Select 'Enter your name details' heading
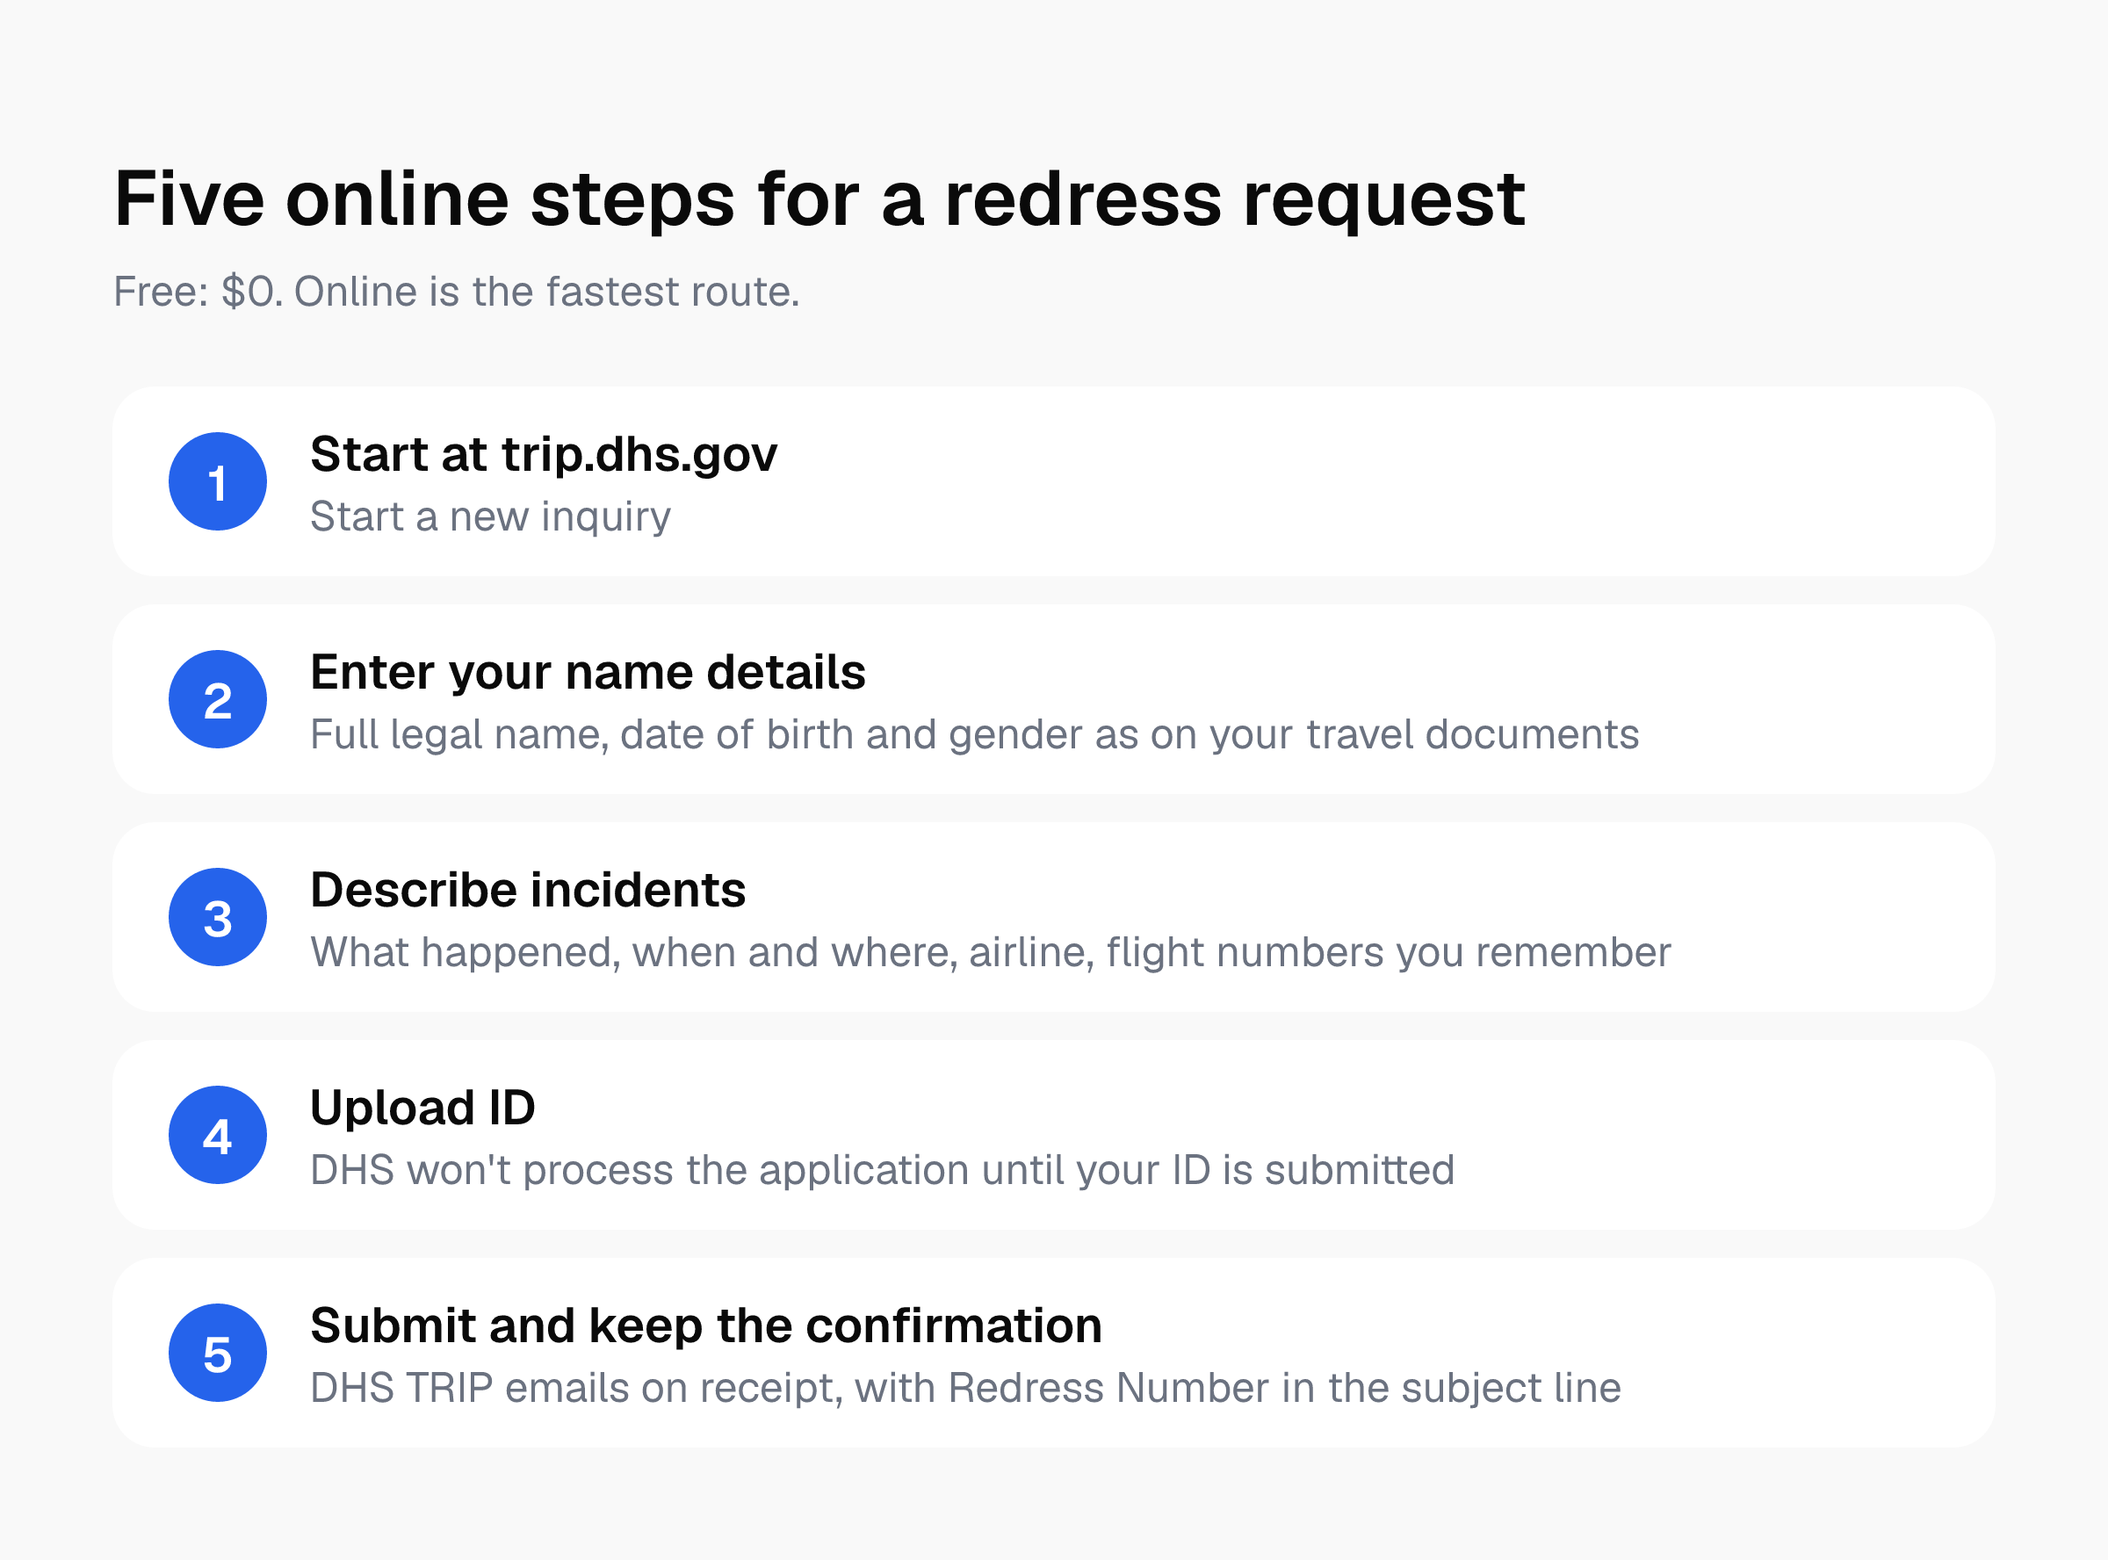Viewport: 2108px width, 1560px height. click(x=588, y=674)
